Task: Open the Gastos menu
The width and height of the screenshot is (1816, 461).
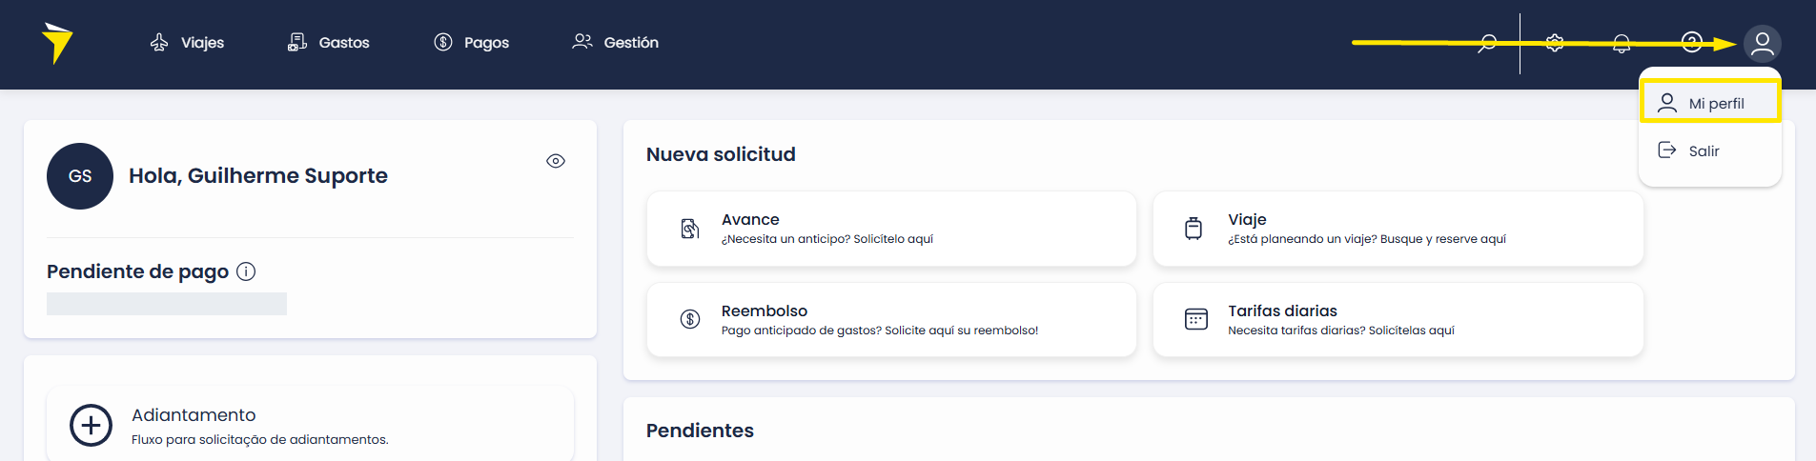Action: [x=328, y=43]
